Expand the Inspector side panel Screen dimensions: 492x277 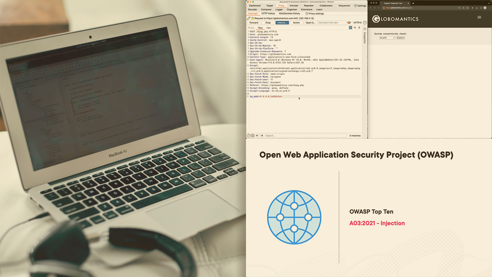coord(364,38)
